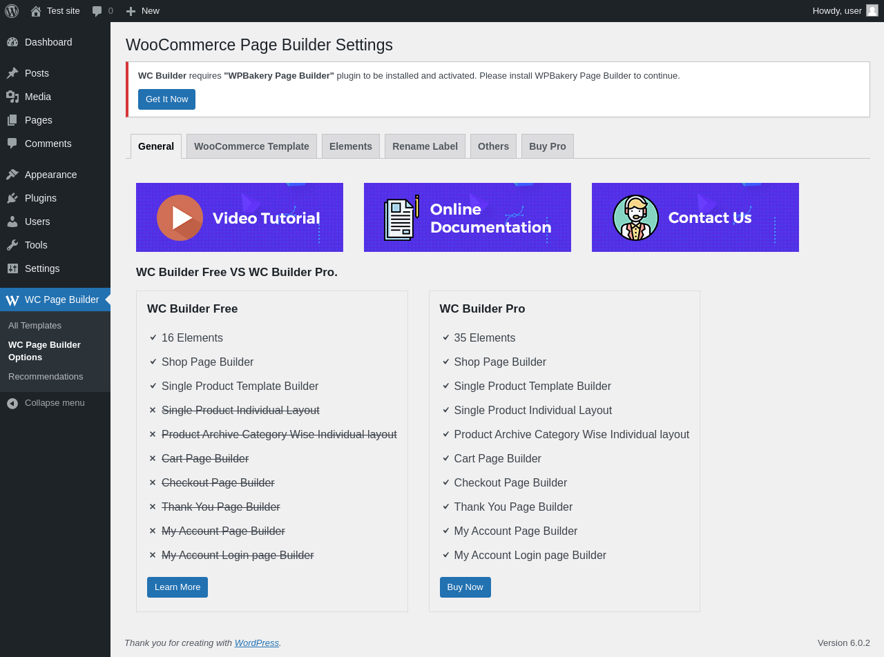
Task: Click 'Checkout Page Builder' in Pro list
Action: click(x=510, y=483)
